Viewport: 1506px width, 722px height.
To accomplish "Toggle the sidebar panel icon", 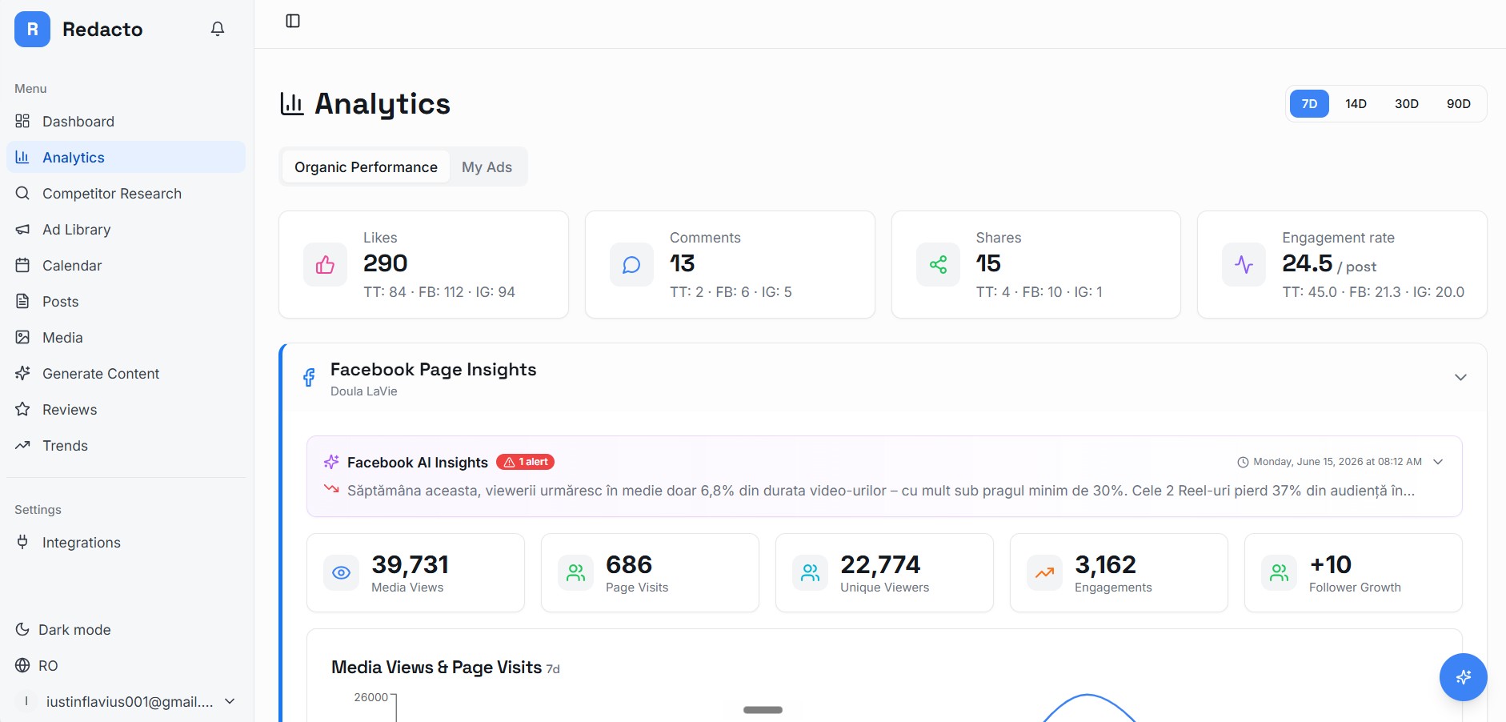I will point(293,21).
